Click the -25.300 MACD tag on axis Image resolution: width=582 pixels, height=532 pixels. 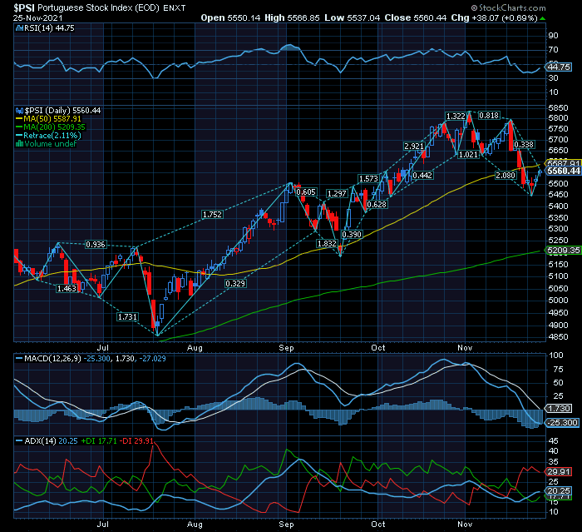pos(562,423)
